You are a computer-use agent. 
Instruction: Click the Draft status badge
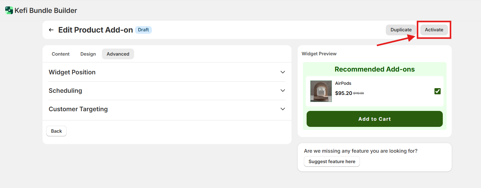[143, 30]
